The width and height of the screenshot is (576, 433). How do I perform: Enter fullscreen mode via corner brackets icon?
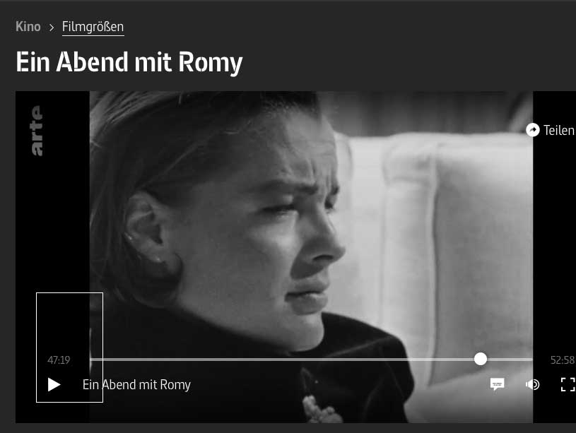568,384
